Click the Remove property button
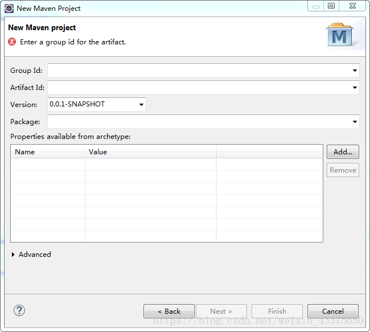Screen dimensions: 370x332 (343, 170)
